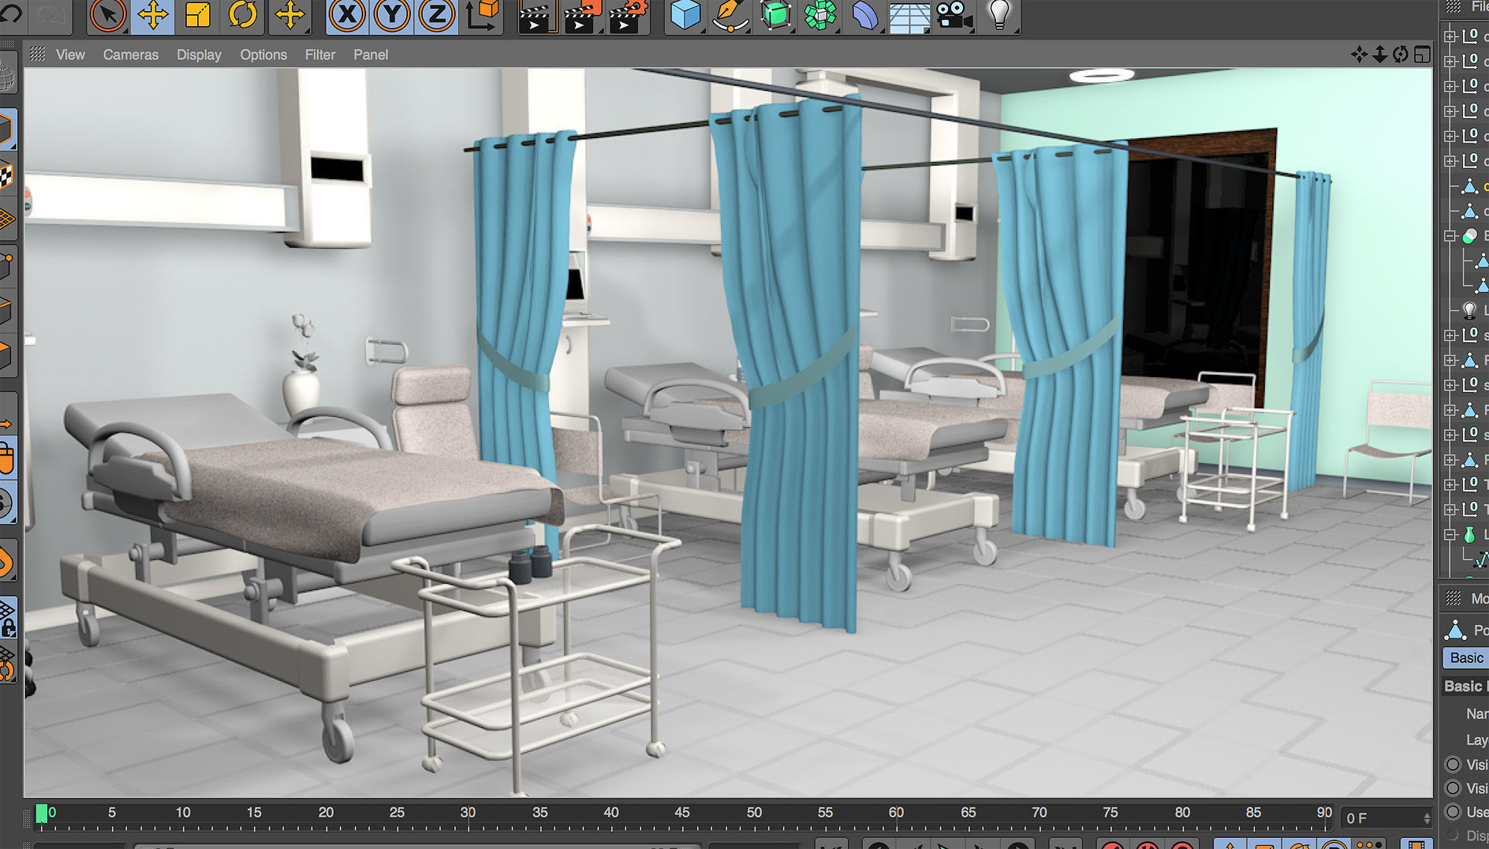
Task: Click the unhighlighted recent-tool cross icon
Action: [290, 15]
